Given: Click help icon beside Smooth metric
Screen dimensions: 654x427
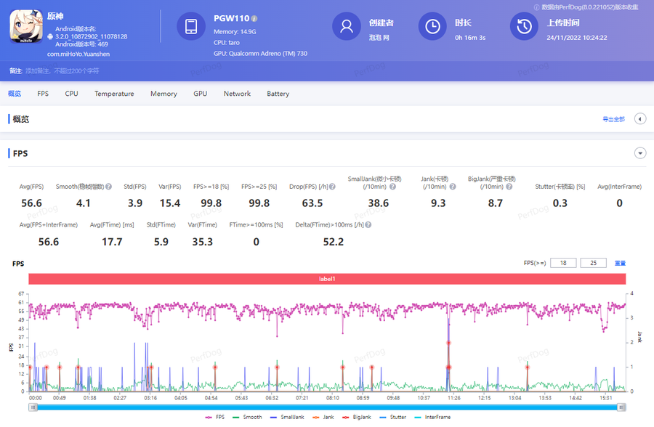Looking at the screenshot, I should point(108,187).
